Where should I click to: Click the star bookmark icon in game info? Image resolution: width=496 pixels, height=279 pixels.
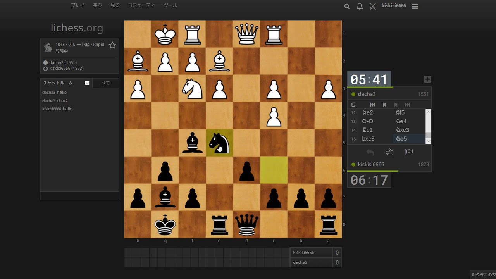(112, 45)
